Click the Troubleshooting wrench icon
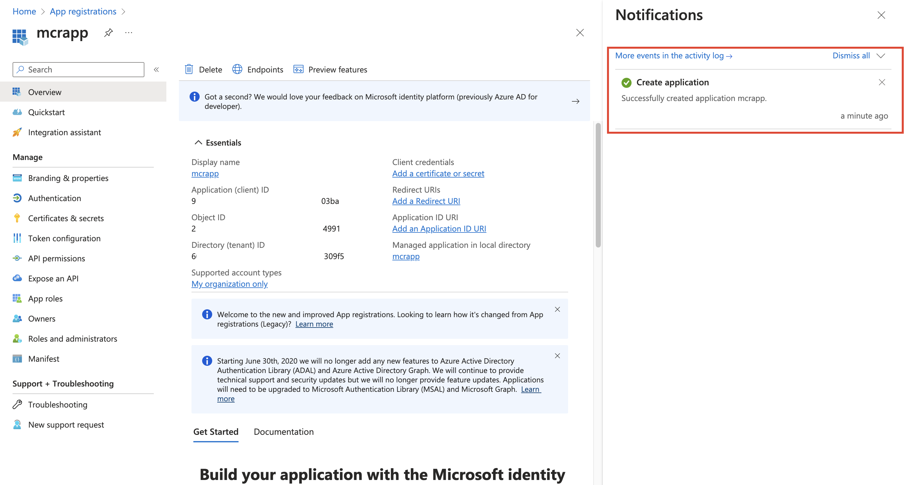The width and height of the screenshot is (904, 485). click(17, 404)
